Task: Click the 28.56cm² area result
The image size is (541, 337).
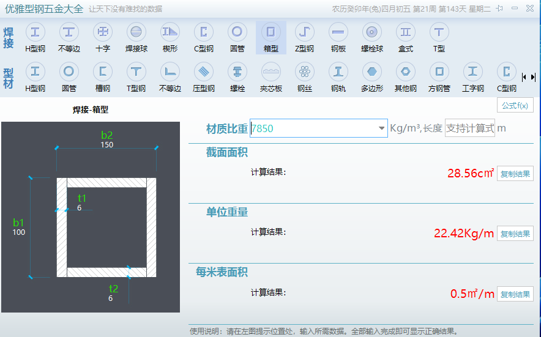Action: click(471, 173)
